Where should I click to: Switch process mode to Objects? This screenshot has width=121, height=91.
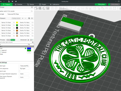(x=13, y=40)
